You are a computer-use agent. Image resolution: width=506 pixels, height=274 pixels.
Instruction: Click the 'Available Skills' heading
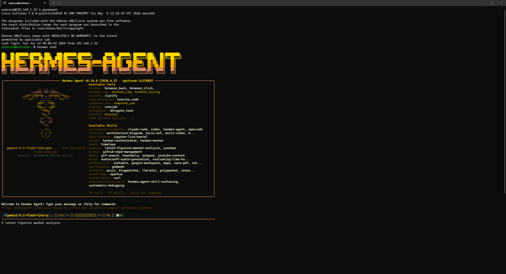pos(103,126)
